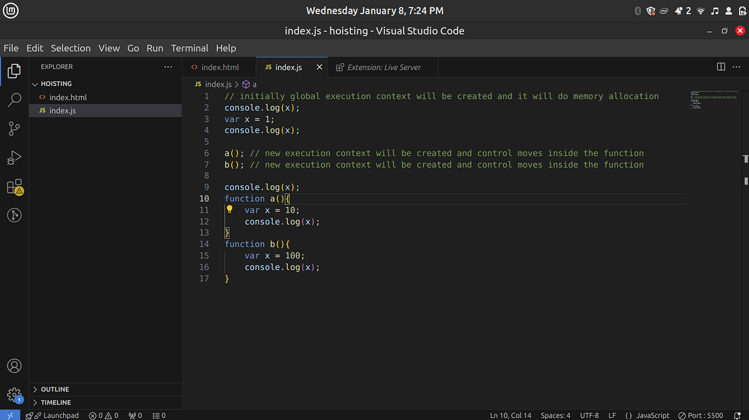749x420 pixels.
Task: Click 'function b(){' on line 14
Action: (x=257, y=244)
